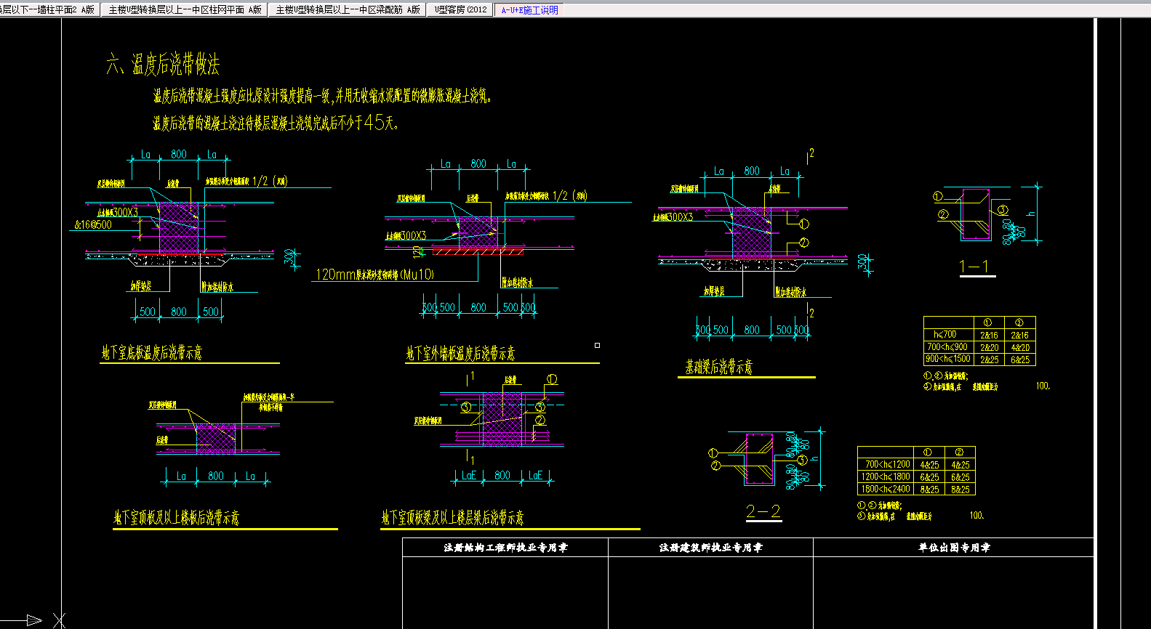Open the 中区柱网平面 A版 drawing tab
Screen dimensions: 1151x629
tap(185, 9)
